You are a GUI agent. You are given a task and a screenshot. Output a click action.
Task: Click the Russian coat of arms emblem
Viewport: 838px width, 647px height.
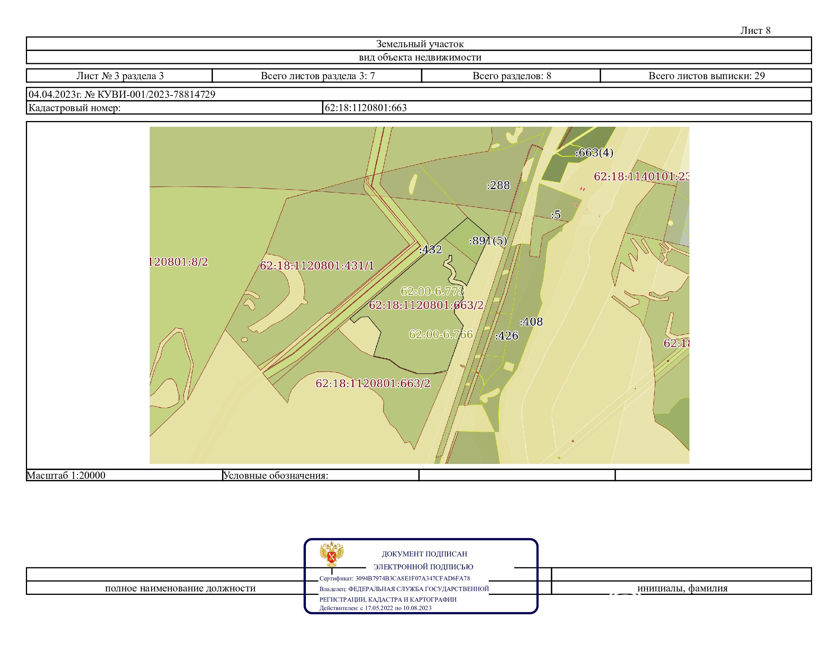pos(331,553)
